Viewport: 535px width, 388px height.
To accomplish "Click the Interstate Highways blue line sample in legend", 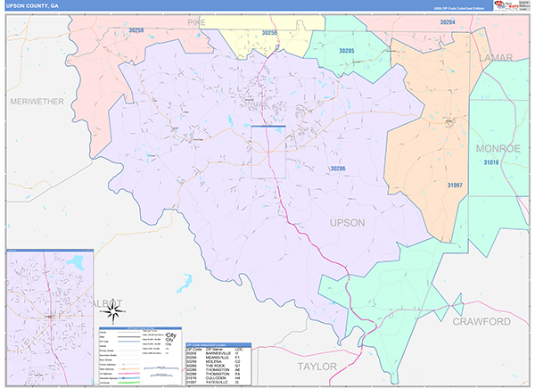I will 129,378.
